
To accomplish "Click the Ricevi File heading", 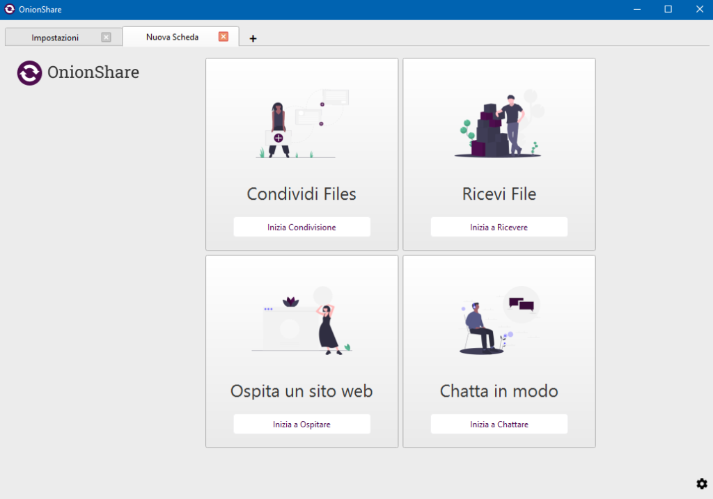I will coord(499,193).
